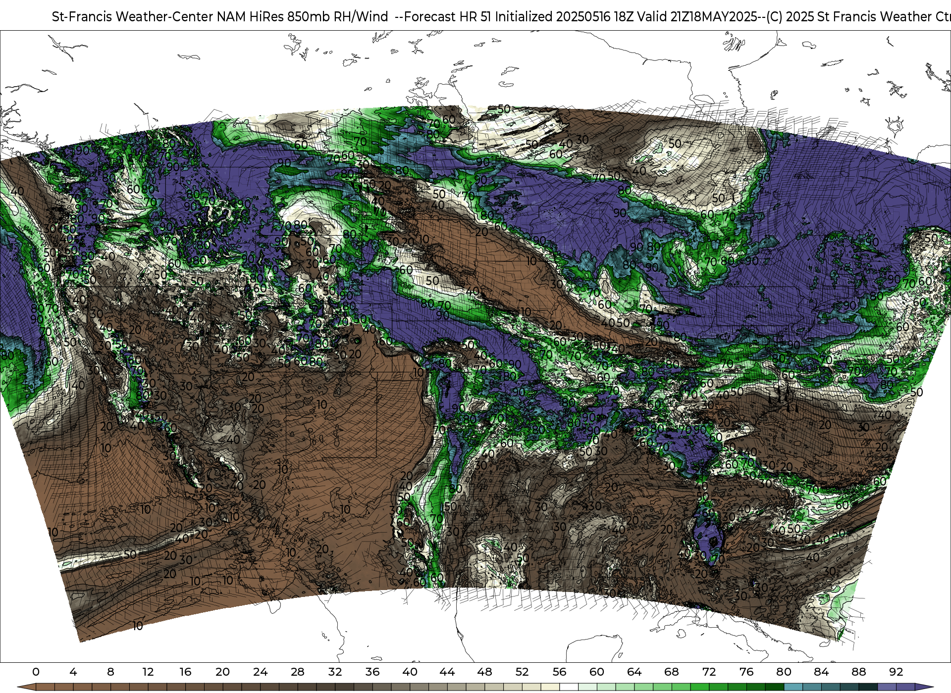Viewport: 951px width, 693px height.
Task: Pick the near-black teal swatch right of 88
Action: [868, 687]
